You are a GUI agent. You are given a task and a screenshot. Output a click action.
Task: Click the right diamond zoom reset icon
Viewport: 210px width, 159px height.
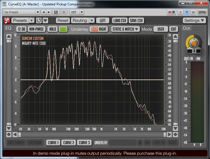click(x=175, y=135)
